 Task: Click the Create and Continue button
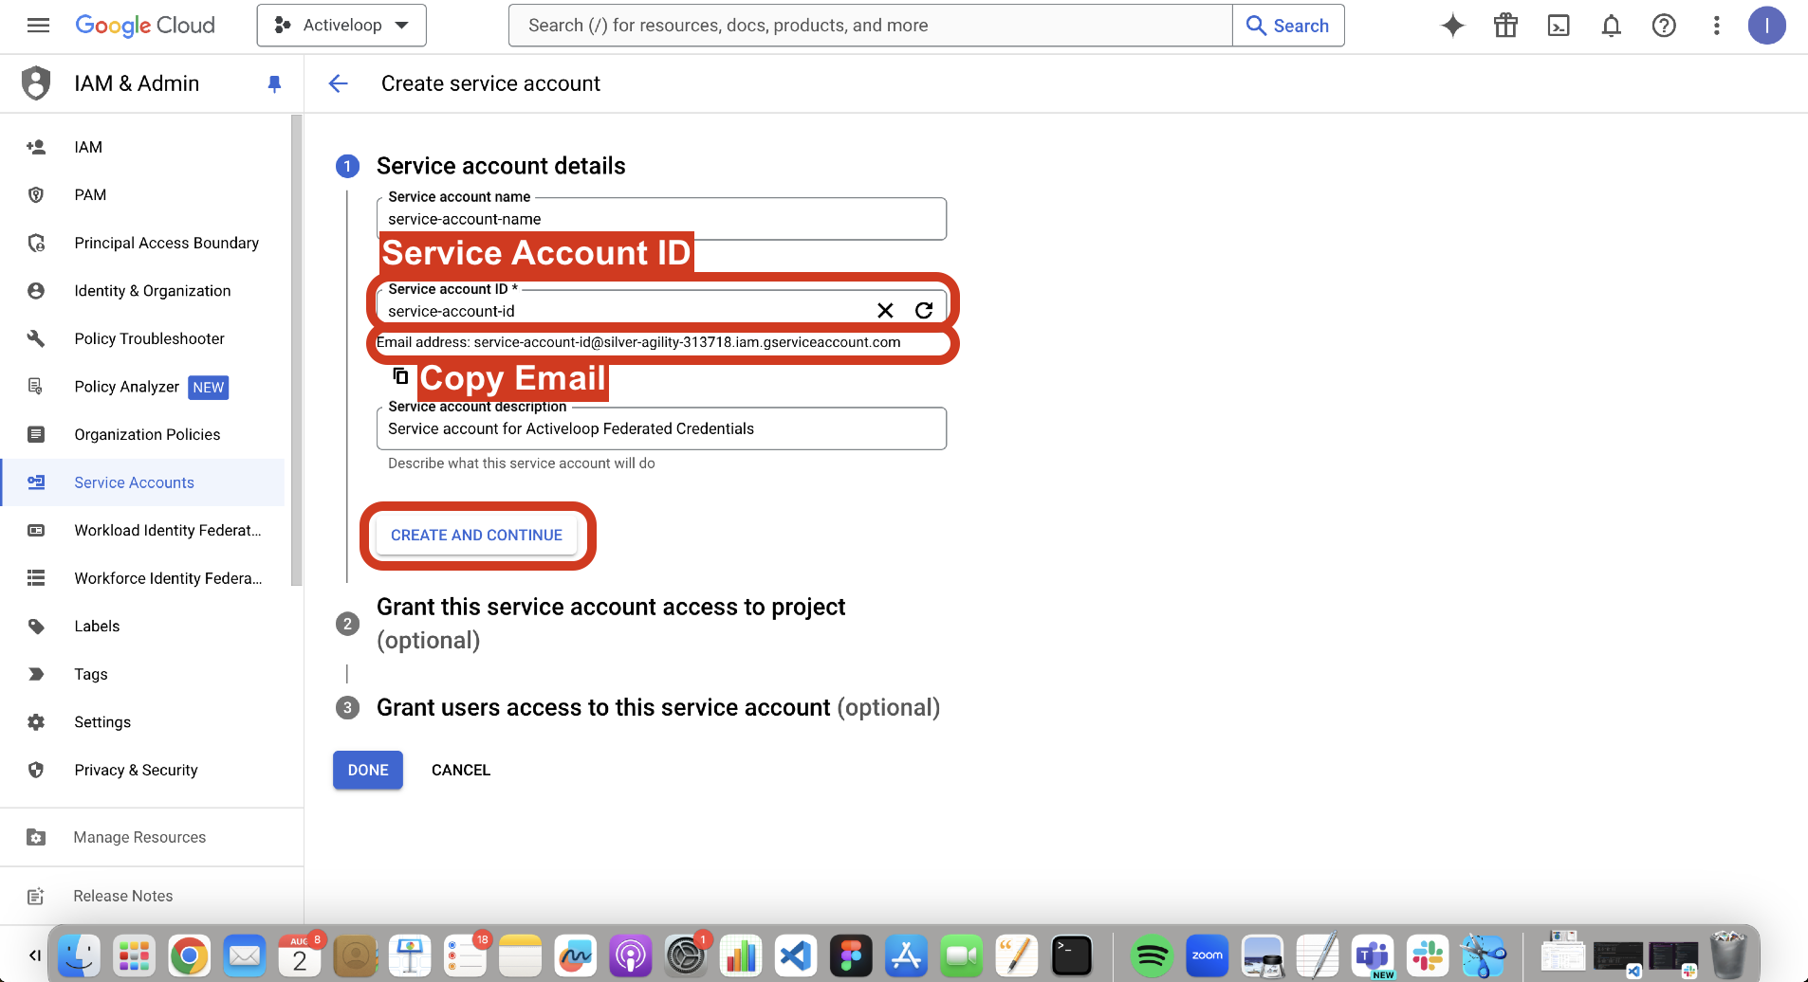[476, 536]
